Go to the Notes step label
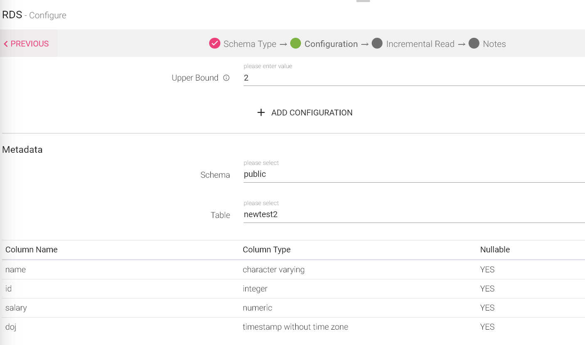 click(x=494, y=44)
